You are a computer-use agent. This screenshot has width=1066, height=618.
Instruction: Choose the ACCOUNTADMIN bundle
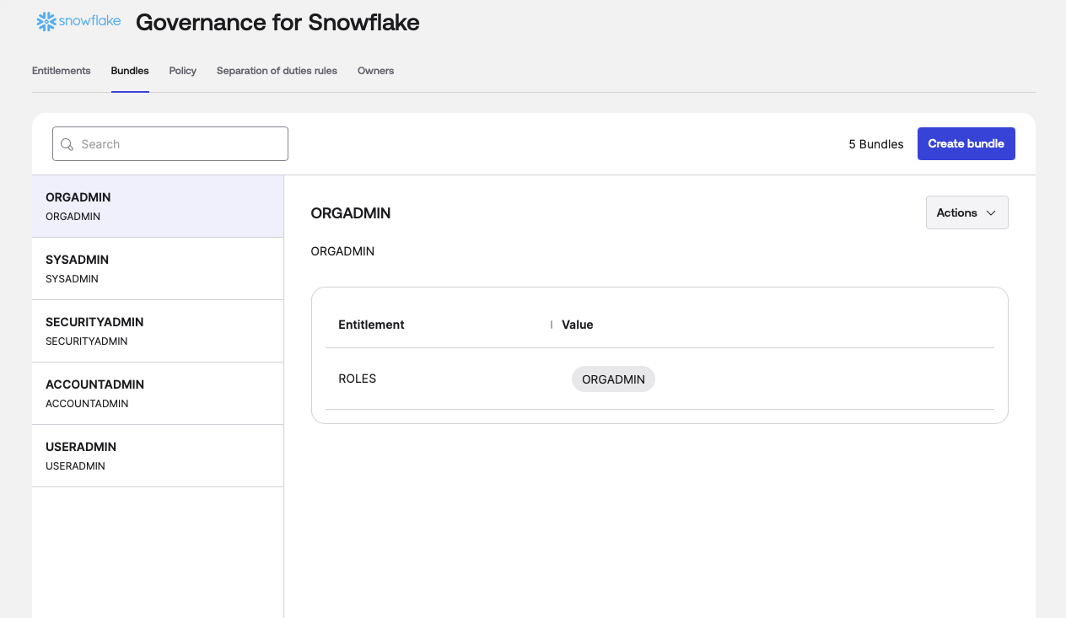pos(158,394)
